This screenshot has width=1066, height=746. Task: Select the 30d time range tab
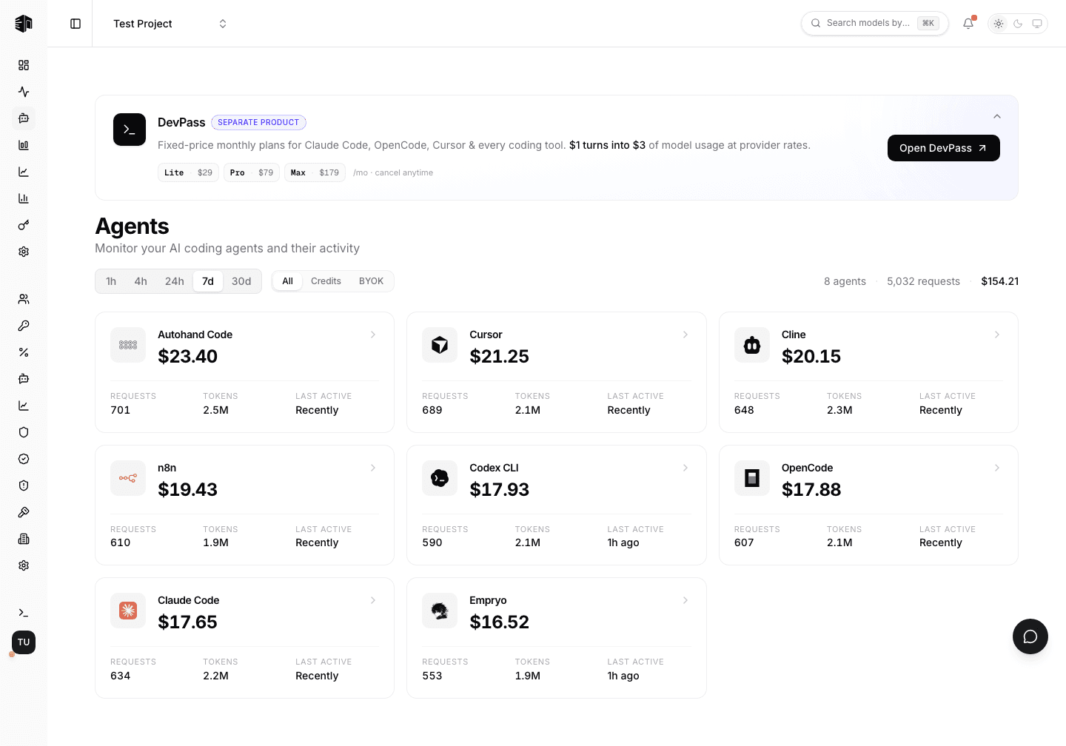click(x=241, y=281)
